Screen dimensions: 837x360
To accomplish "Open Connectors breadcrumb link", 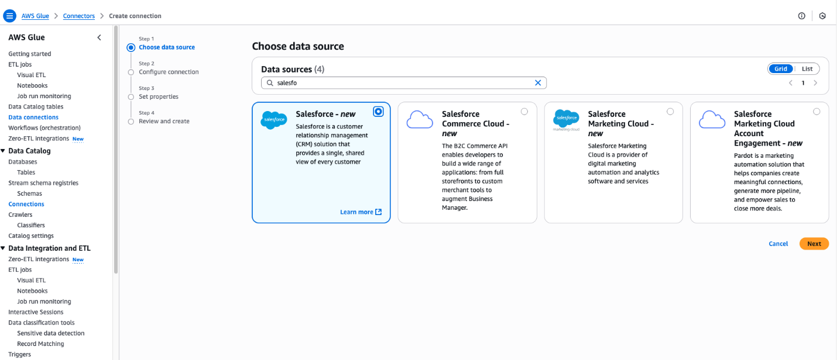I will pyautogui.click(x=79, y=16).
